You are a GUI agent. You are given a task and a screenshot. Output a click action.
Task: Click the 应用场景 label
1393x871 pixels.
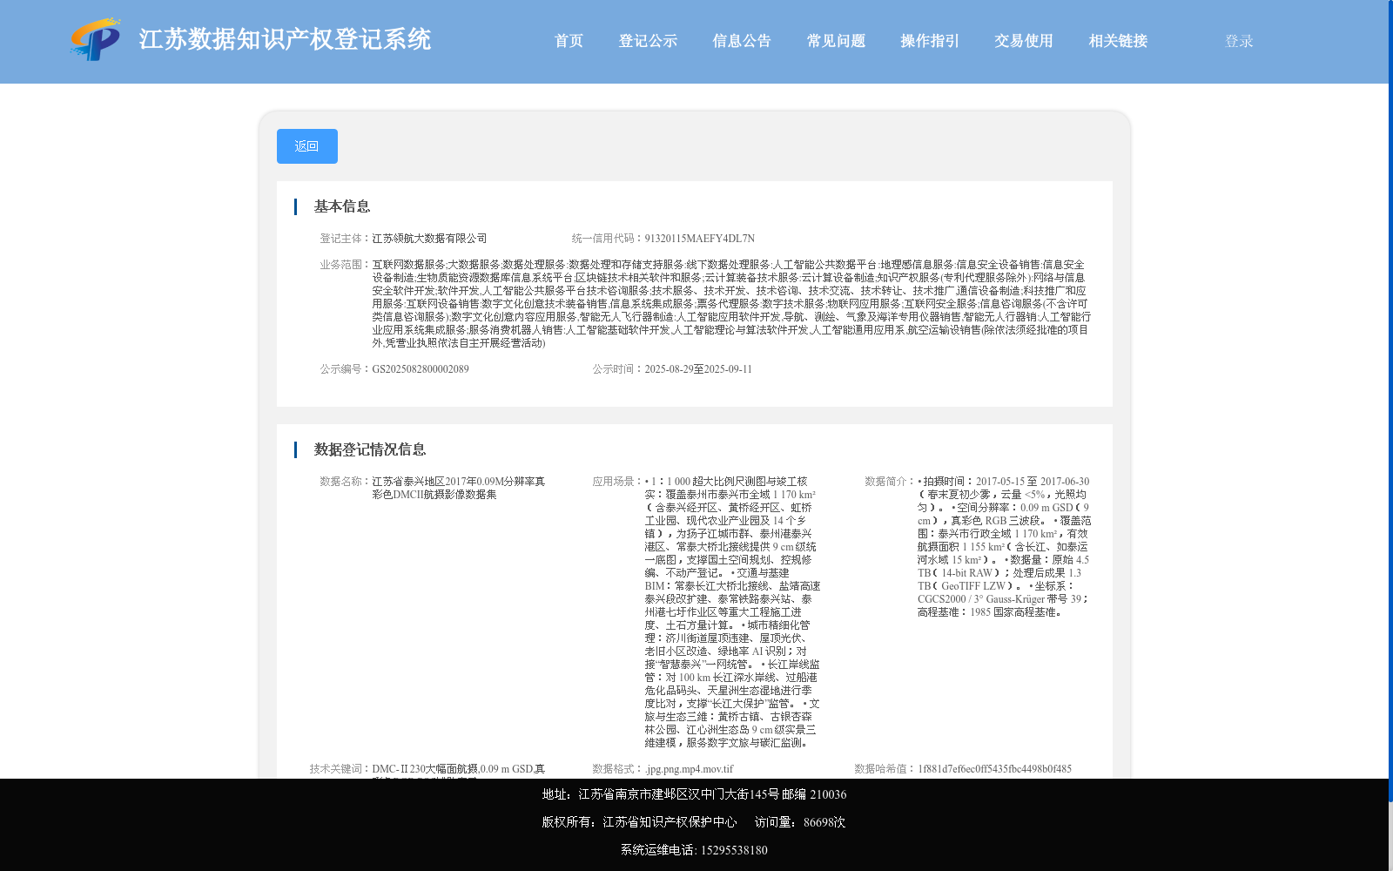tap(618, 482)
